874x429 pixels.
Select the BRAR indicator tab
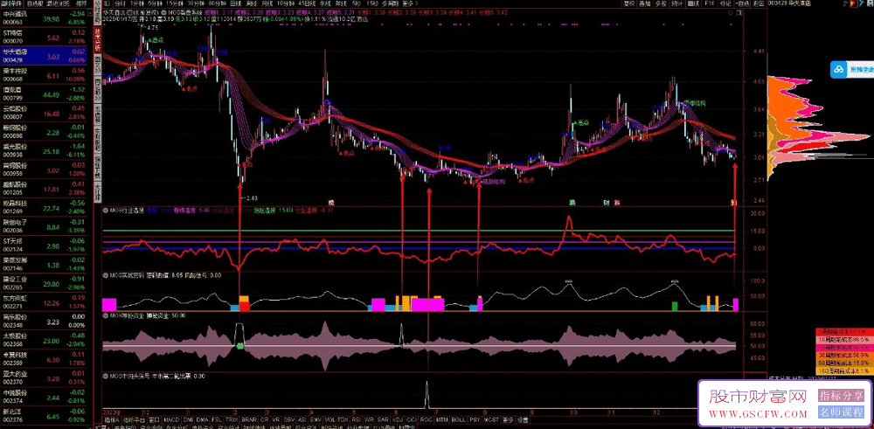tap(248, 419)
